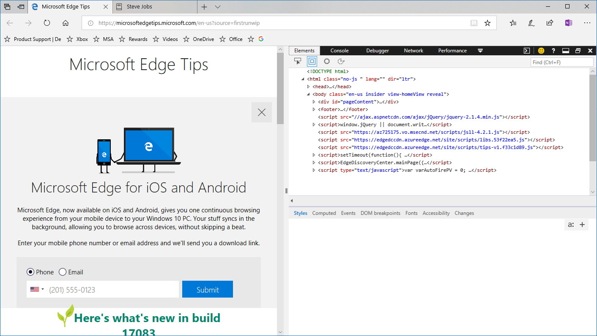The image size is (597, 336).
Task: Collapse the body node
Action: coord(309,94)
